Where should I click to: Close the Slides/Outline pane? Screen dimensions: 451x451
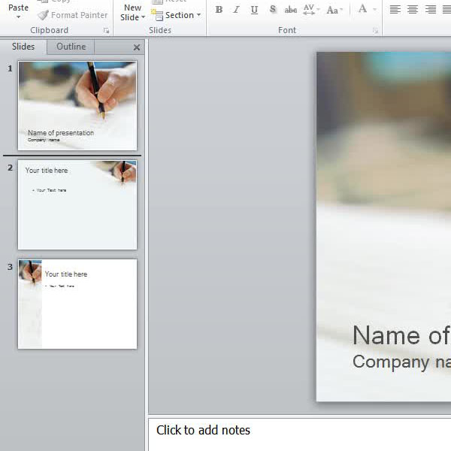137,47
